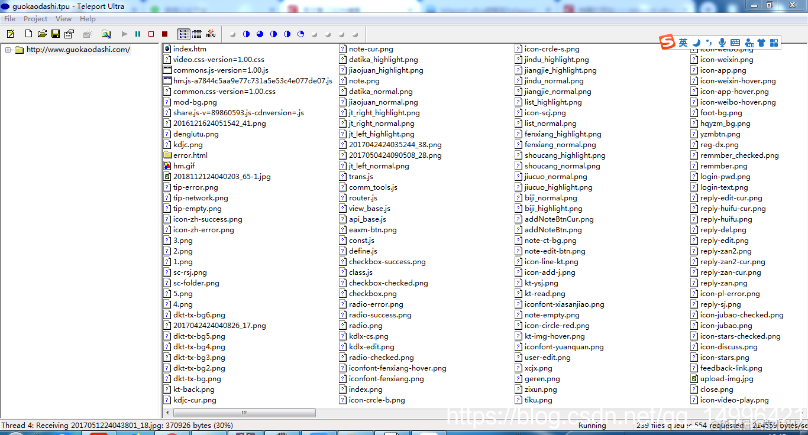Toggle the list view mode button
Image resolution: width=808 pixels, height=435 pixels.
coord(183,34)
